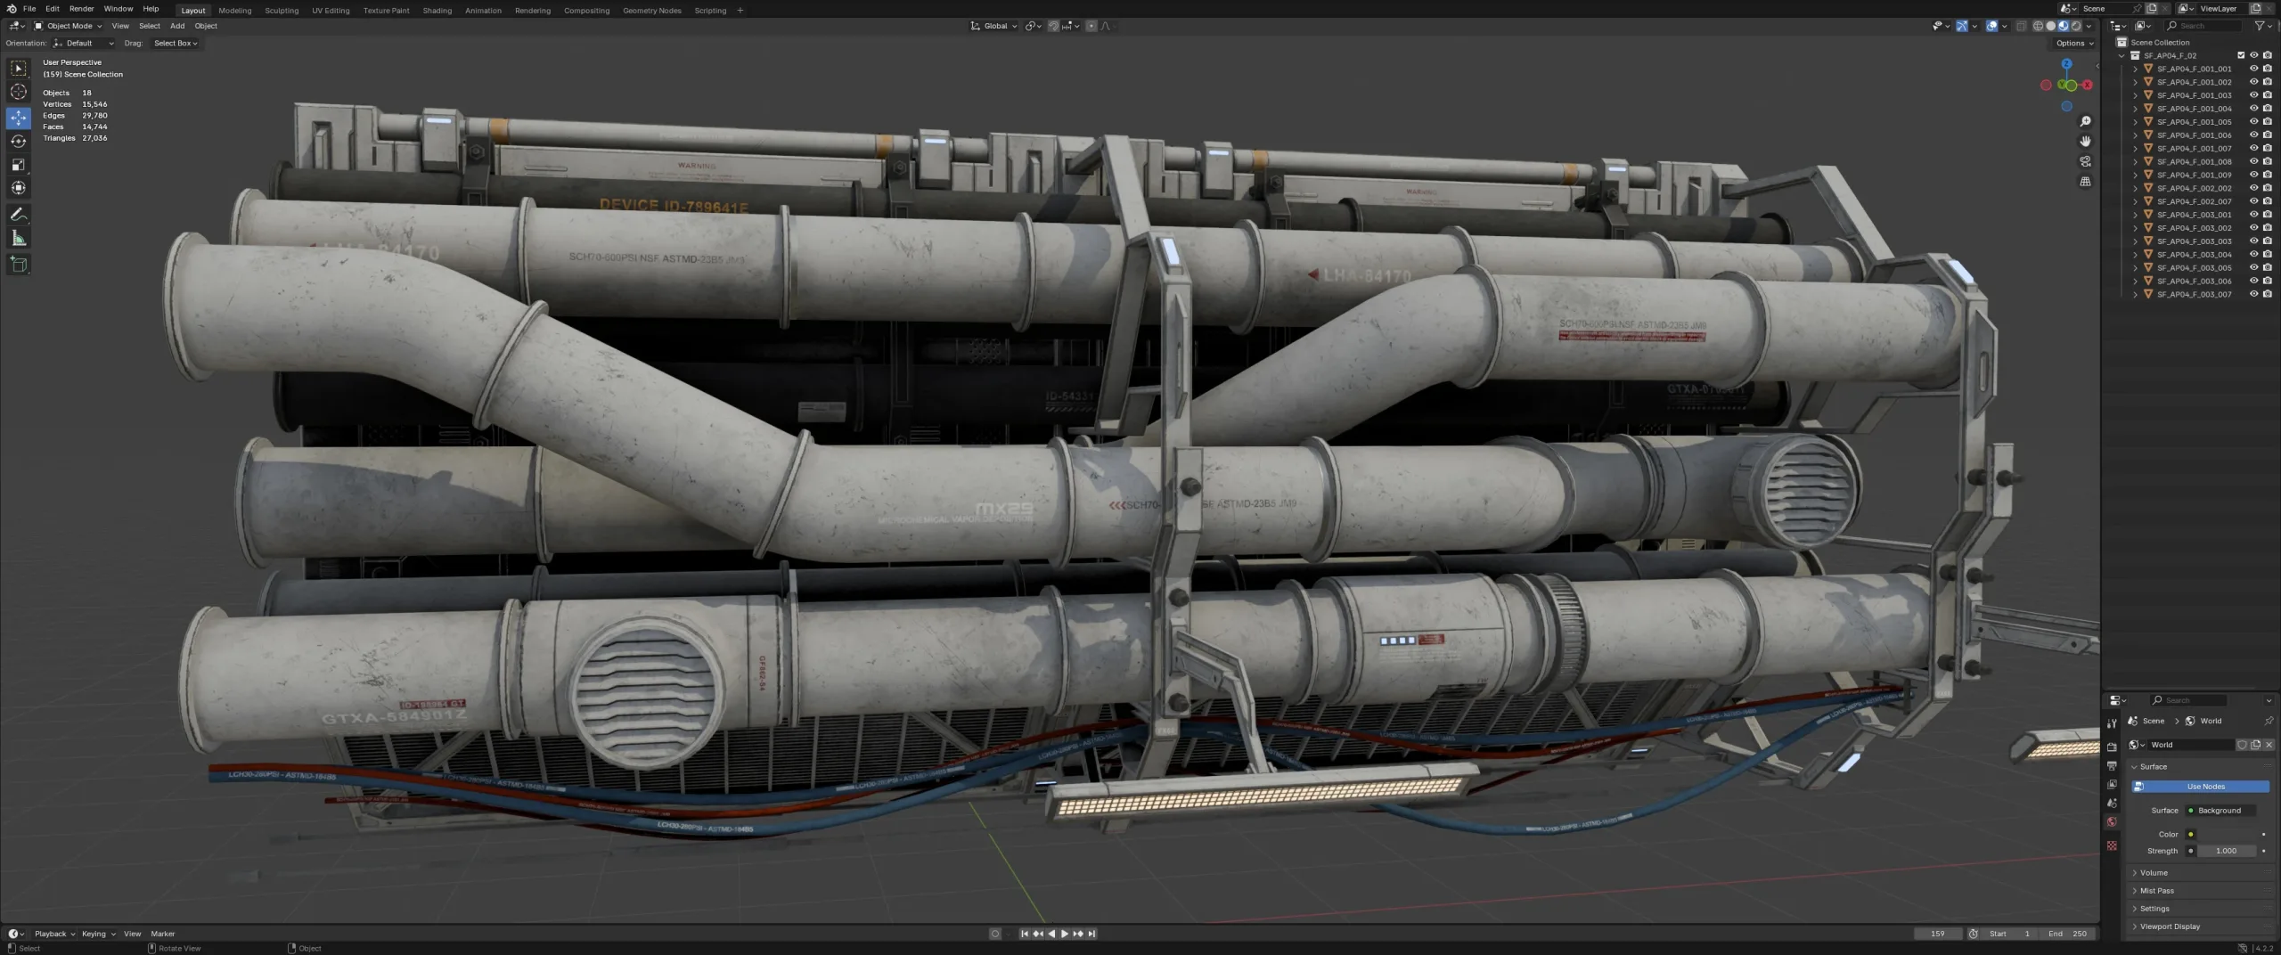The height and width of the screenshot is (955, 2281).
Task: Toggle camera view icon in viewport
Action: point(2085,162)
